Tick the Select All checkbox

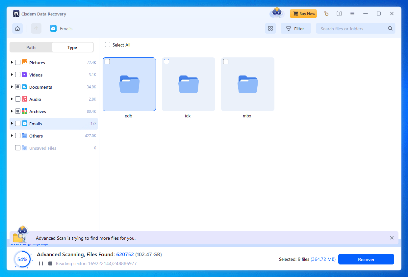[x=108, y=45]
